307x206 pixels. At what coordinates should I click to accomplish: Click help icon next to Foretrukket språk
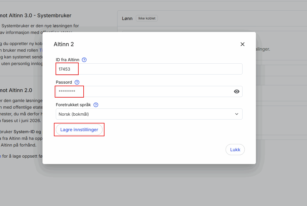click(x=96, y=105)
